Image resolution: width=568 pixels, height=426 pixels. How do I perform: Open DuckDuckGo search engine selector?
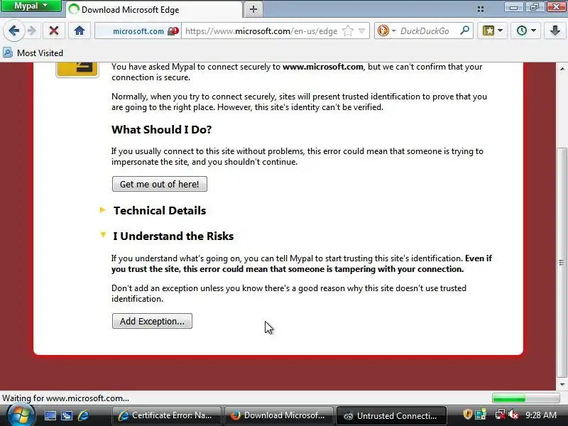click(x=386, y=31)
